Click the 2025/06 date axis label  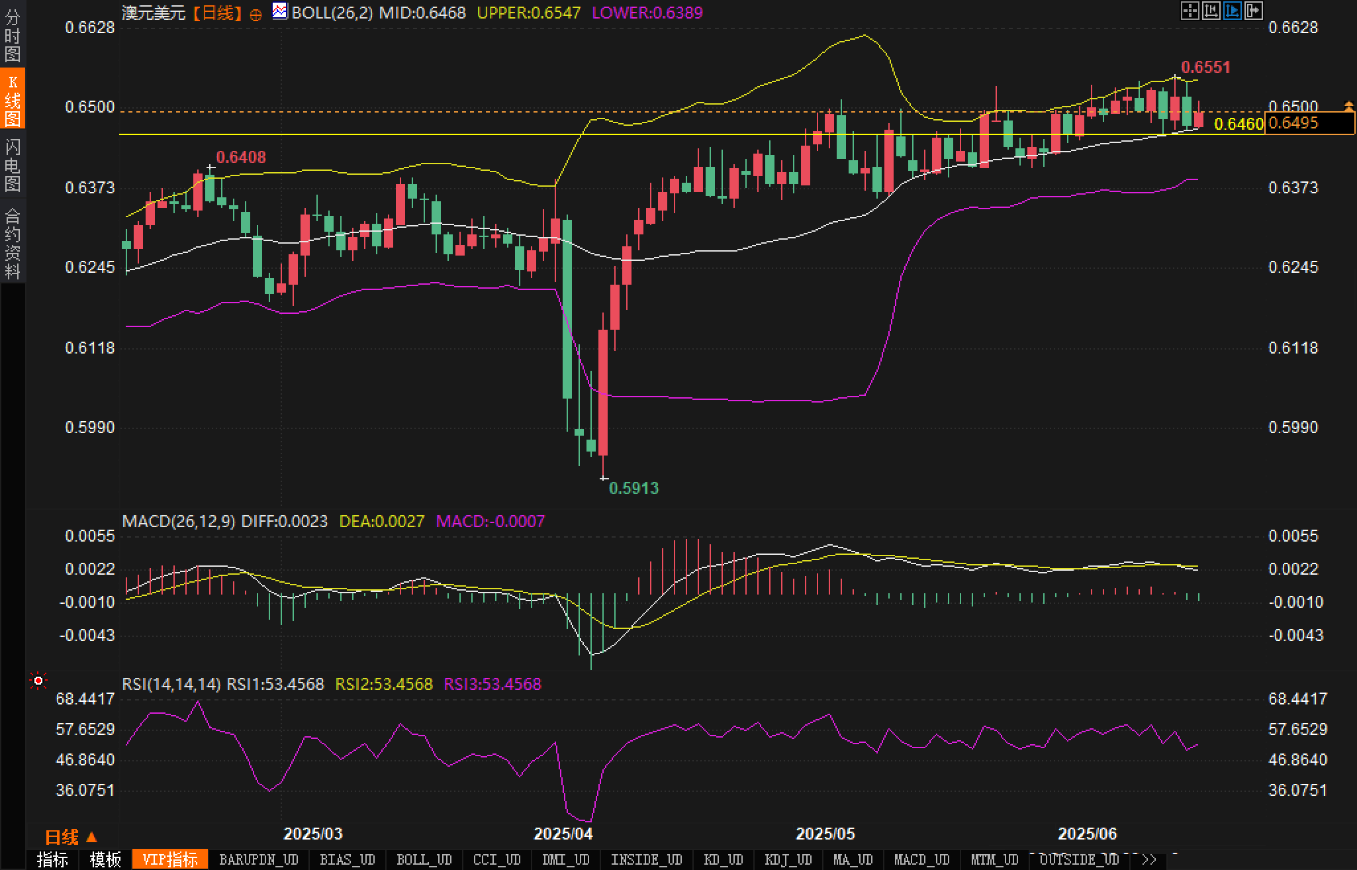coord(1088,834)
